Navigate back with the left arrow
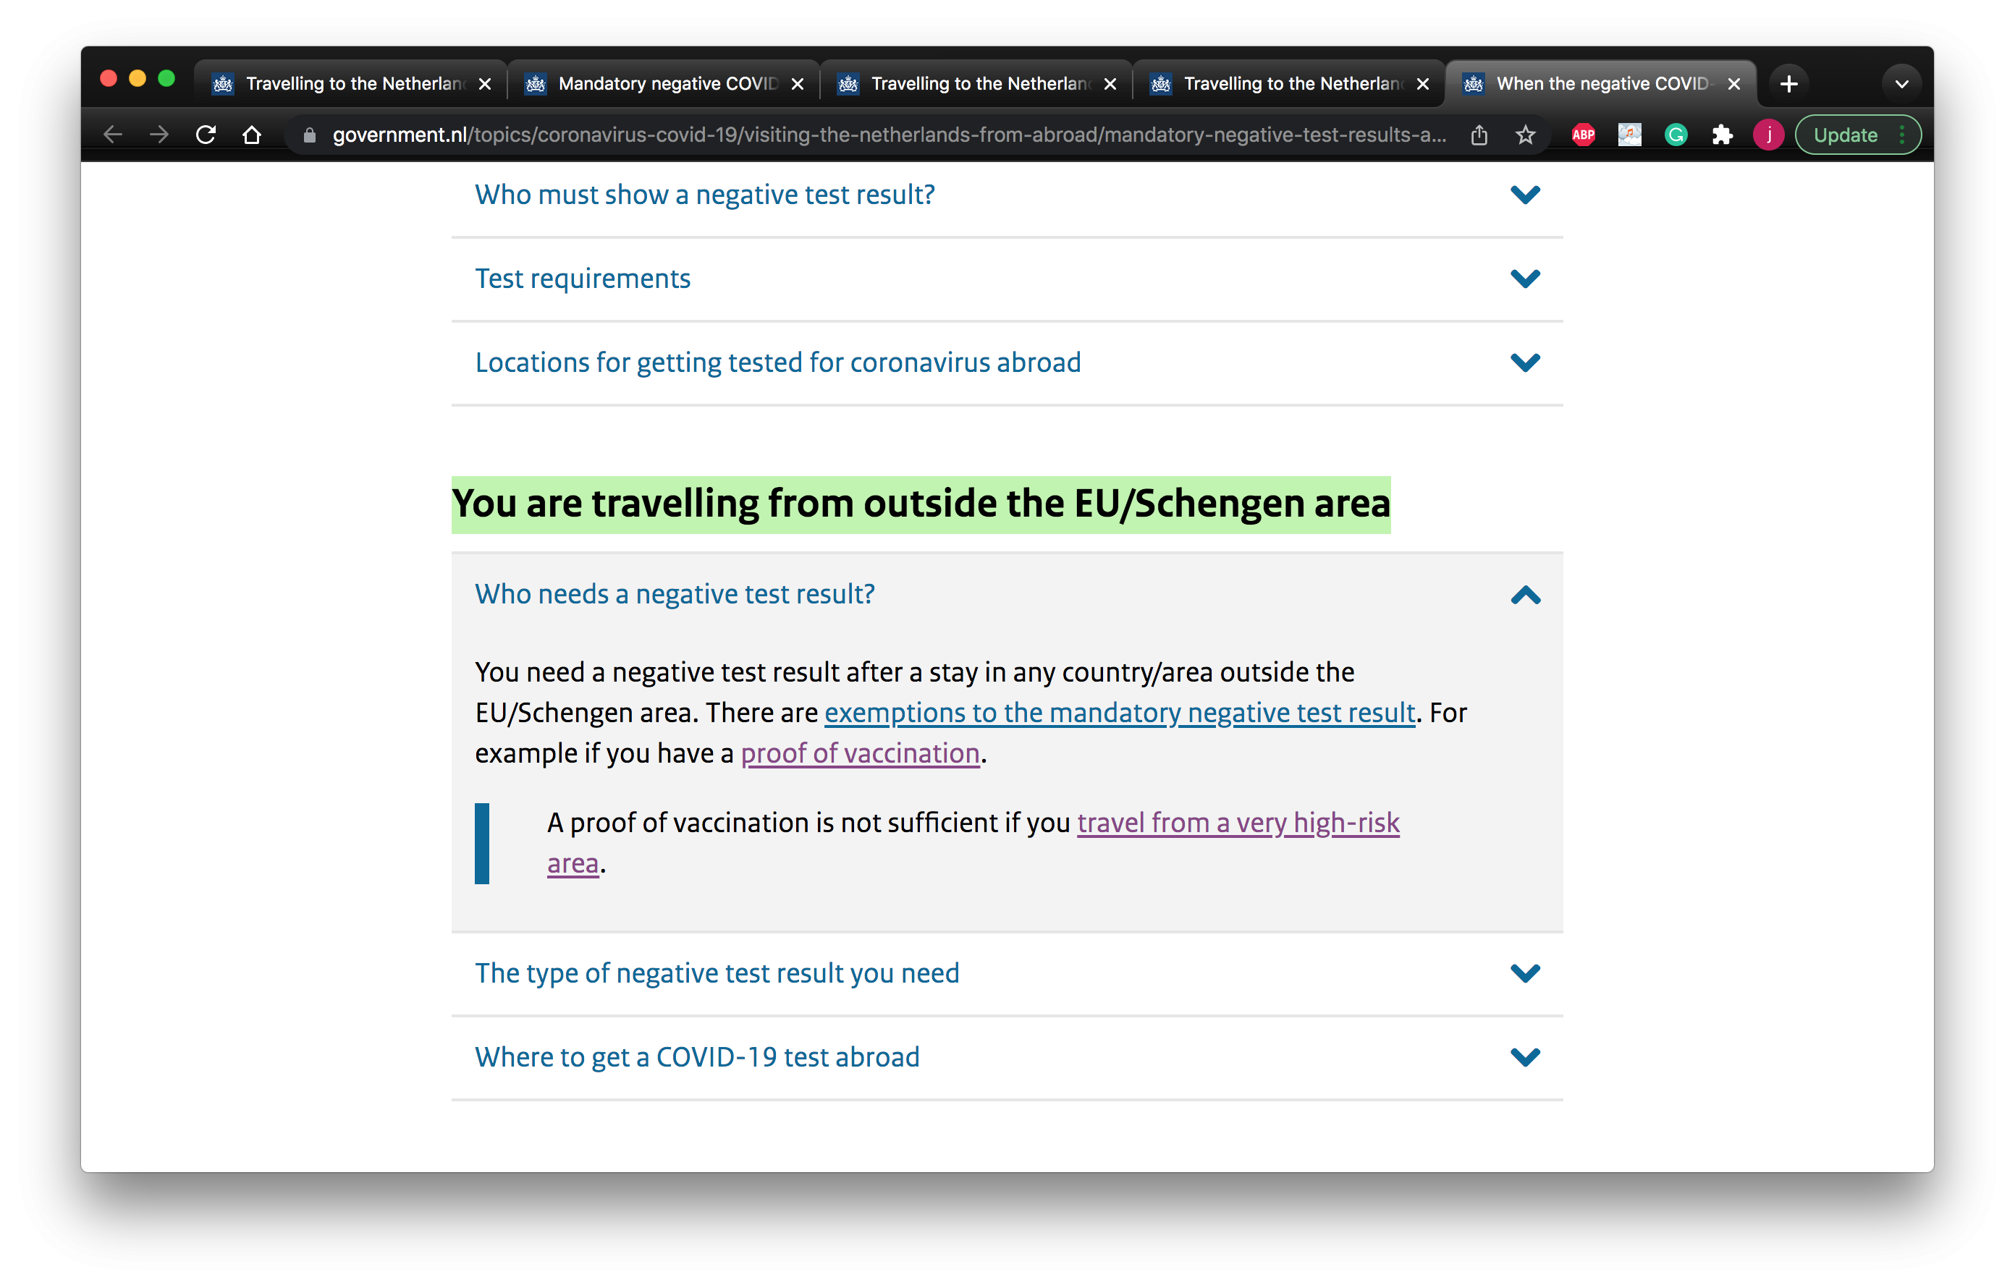2015x1288 pixels. click(x=113, y=135)
